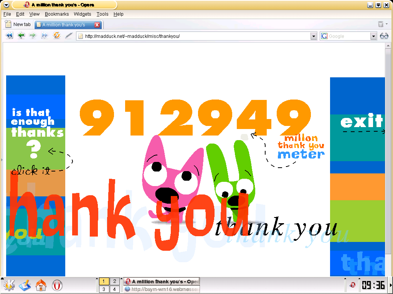Switch to virtual desktop 4

tap(114, 289)
